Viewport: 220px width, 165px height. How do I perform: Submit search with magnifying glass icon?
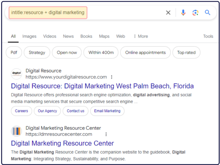click(208, 13)
